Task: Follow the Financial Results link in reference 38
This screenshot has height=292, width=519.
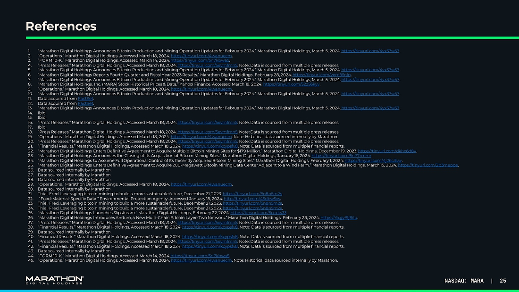Action: 210,227
